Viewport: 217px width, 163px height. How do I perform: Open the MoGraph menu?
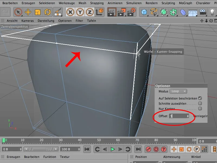click(x=186, y=3)
